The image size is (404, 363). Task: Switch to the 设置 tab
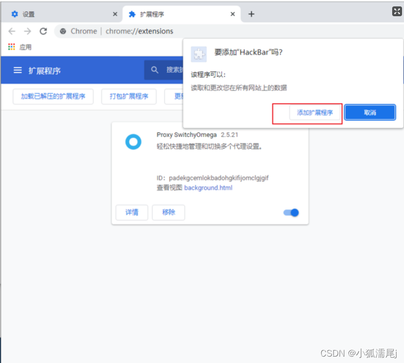tap(62, 14)
